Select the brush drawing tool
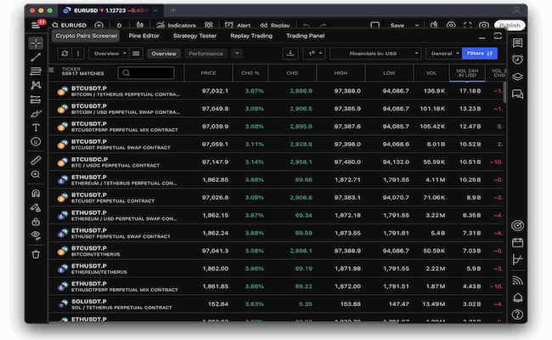Screen dimensions: 552x340 (x=36, y=113)
